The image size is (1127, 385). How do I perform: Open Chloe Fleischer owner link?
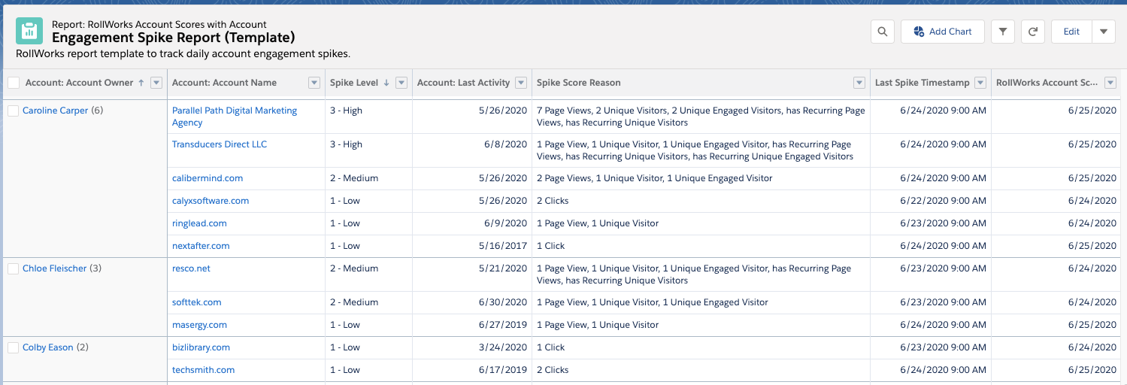(x=54, y=268)
